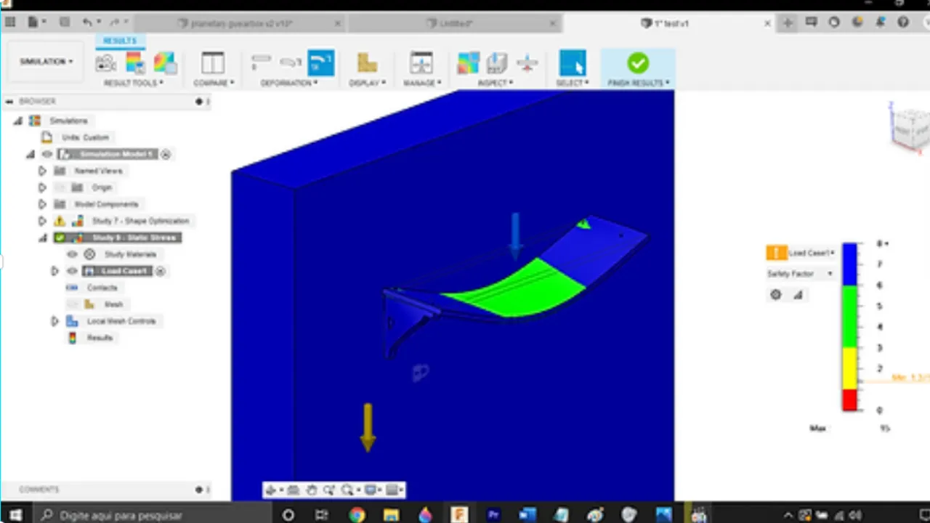Open the Compare results view icon
The image size is (930, 523).
point(212,63)
